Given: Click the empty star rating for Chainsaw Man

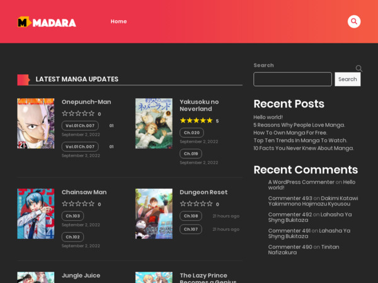Looking at the screenshot, I should point(78,204).
